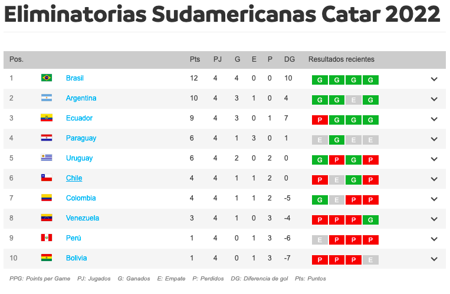Click the Brasil flag icon

(47, 78)
